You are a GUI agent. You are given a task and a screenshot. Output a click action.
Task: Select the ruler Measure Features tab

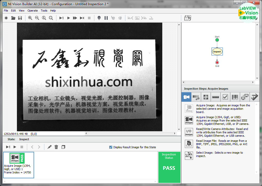pyautogui.click(x=215, y=97)
